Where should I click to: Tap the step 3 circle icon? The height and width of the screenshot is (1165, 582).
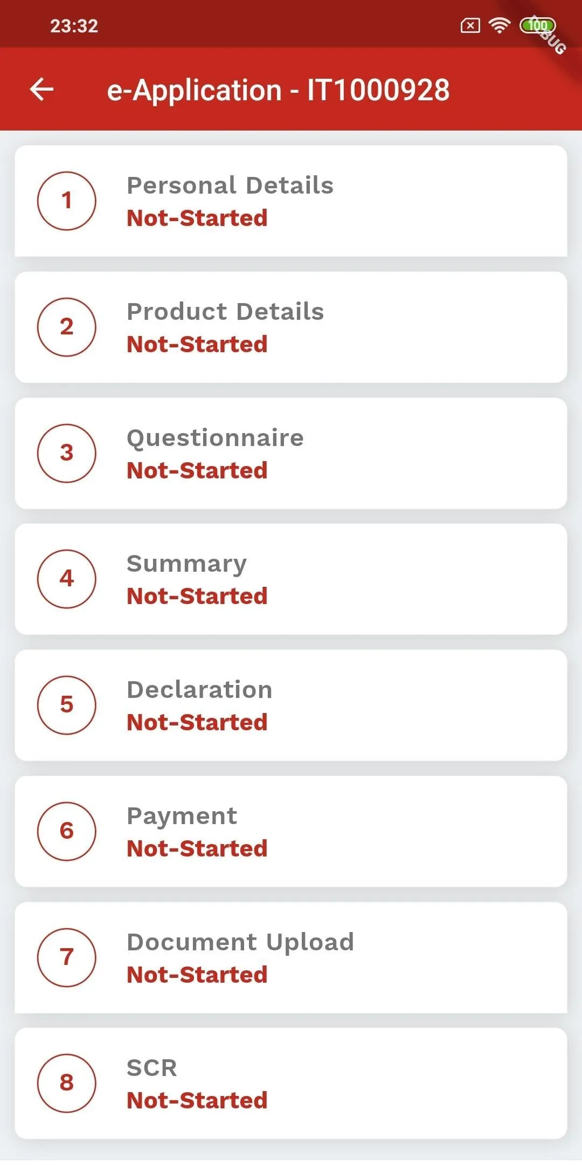coord(67,453)
